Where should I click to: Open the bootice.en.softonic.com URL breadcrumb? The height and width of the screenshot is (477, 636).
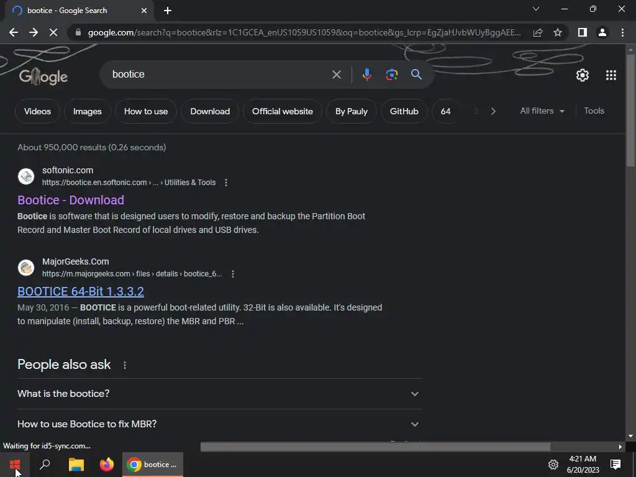[x=129, y=183]
